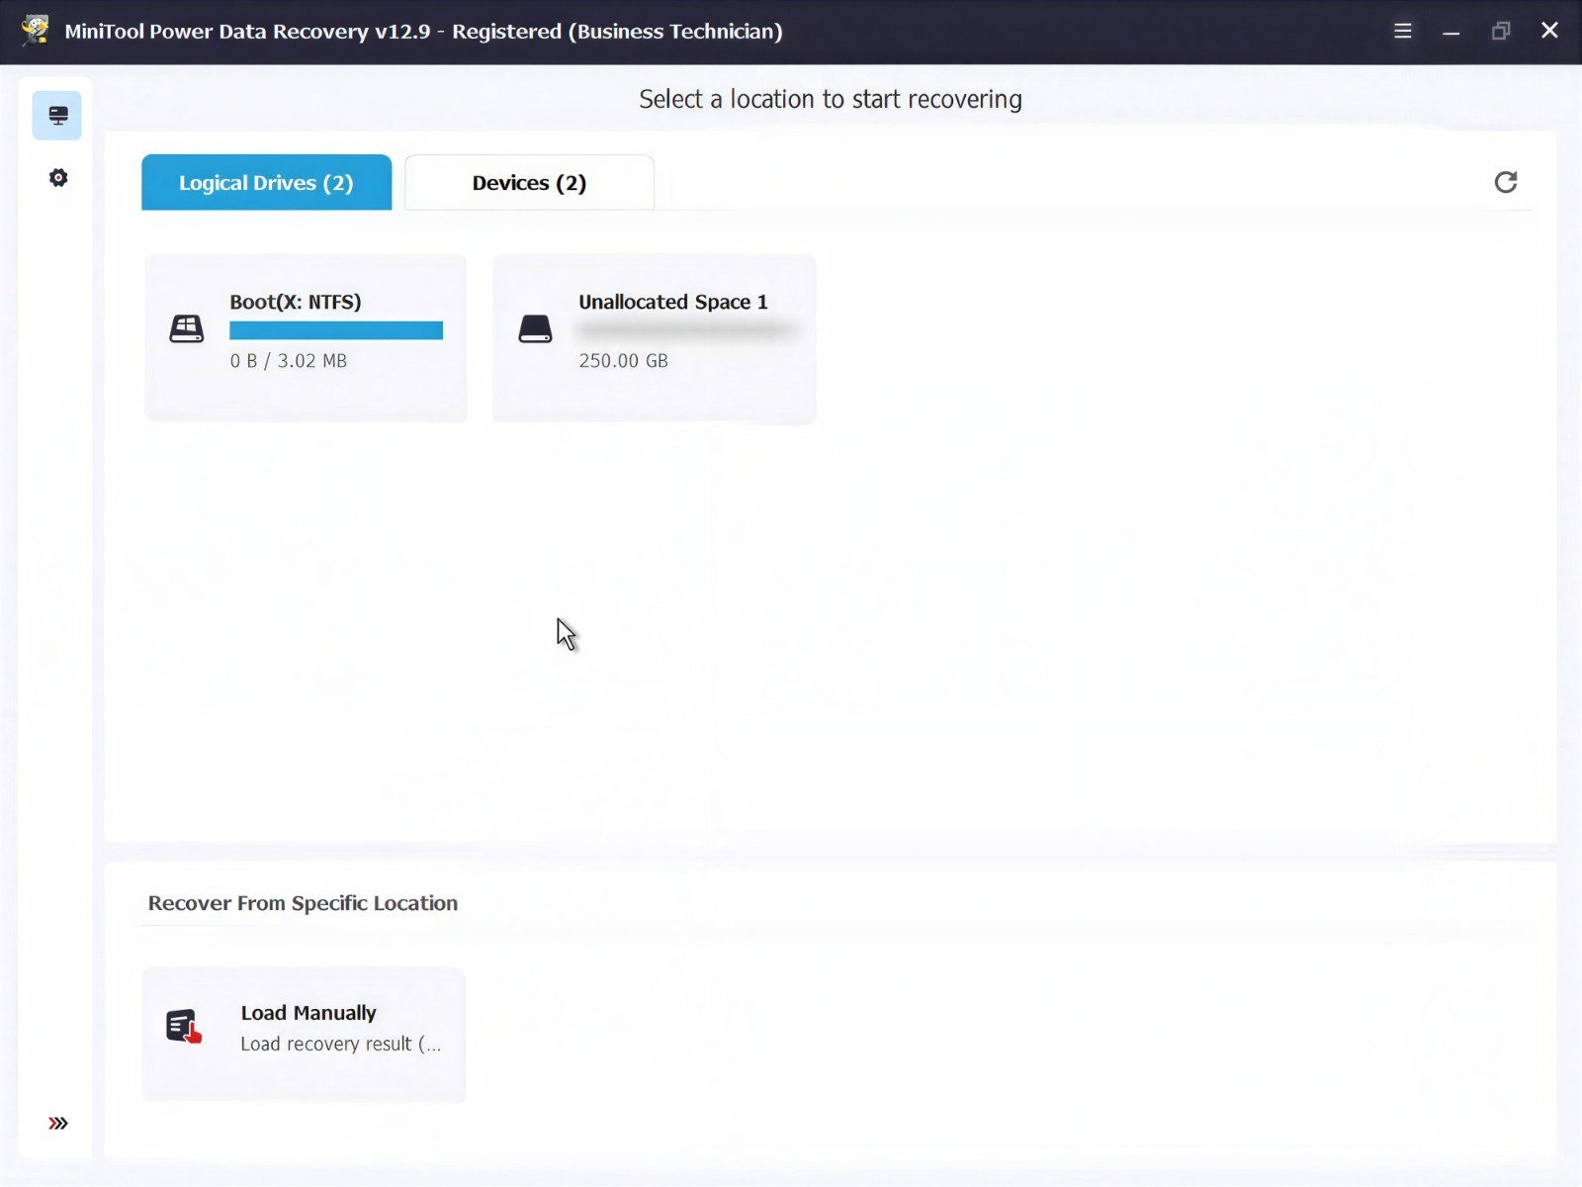Click the 0 B / 3.02 MB text

pyautogui.click(x=289, y=361)
